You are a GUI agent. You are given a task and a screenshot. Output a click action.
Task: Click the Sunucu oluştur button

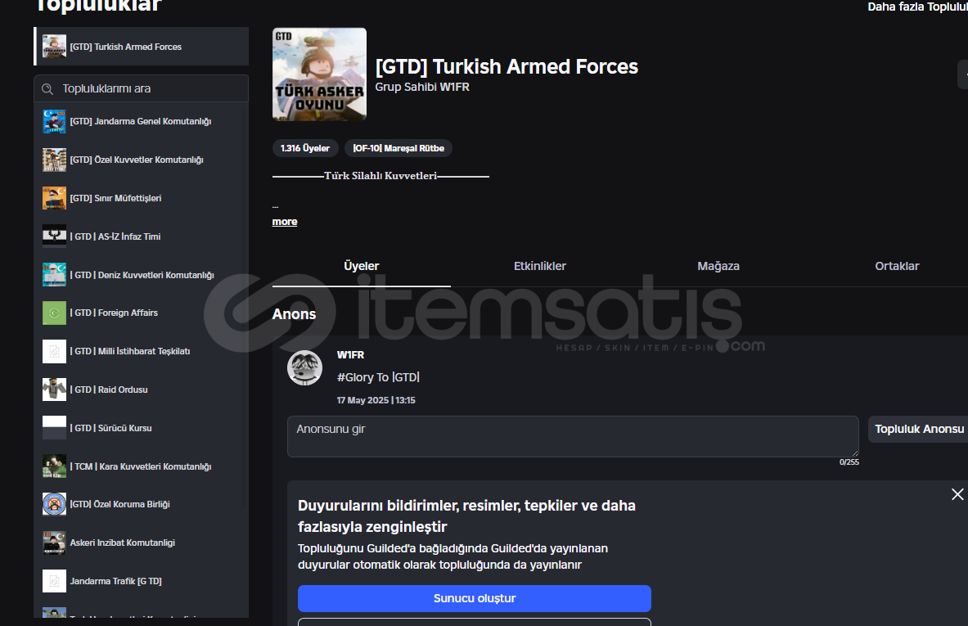[474, 598]
